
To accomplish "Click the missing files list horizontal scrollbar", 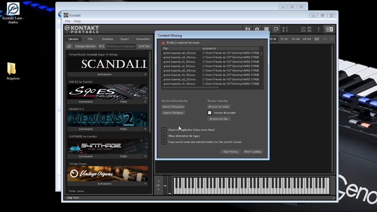I will pyautogui.click(x=191, y=87).
